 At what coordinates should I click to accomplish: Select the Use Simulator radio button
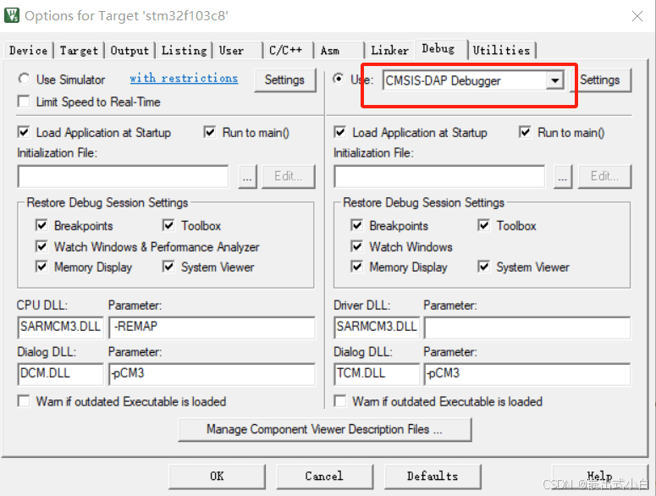[x=25, y=79]
